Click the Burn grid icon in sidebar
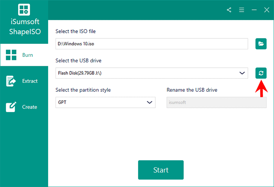Screen dimensions: 274x187 click(11, 55)
